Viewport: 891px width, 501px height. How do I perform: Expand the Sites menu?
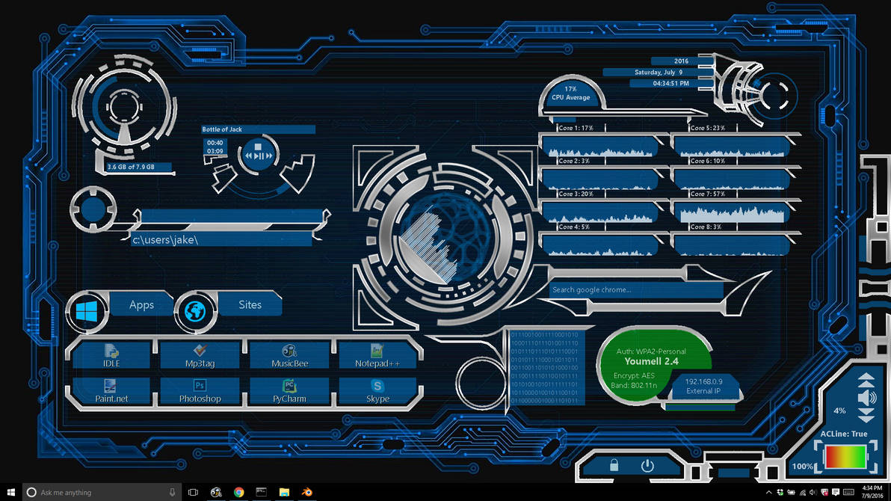(x=250, y=304)
